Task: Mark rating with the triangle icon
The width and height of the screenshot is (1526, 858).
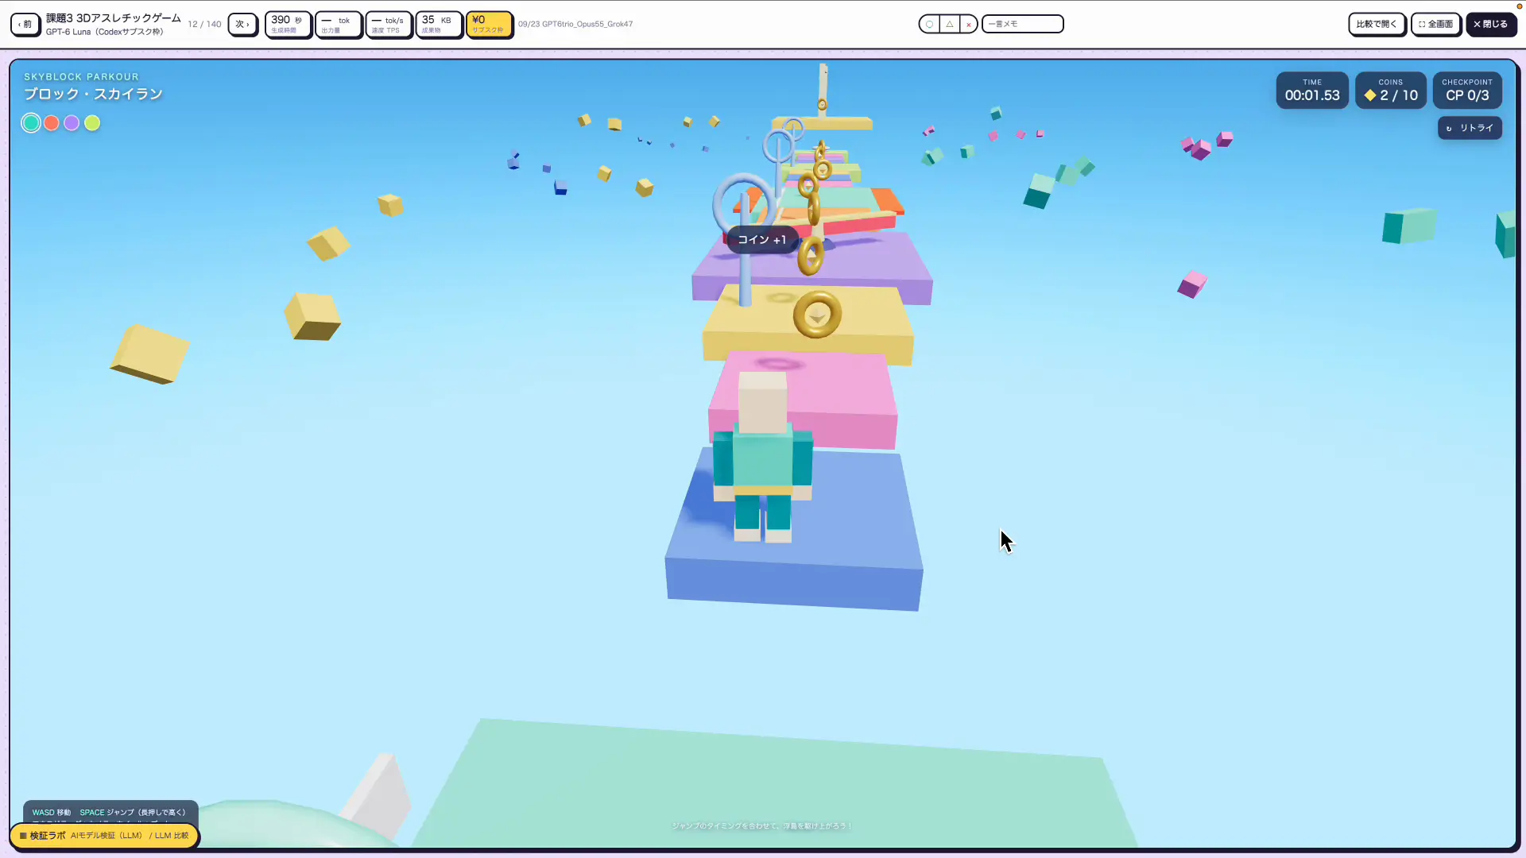Action: coord(949,24)
